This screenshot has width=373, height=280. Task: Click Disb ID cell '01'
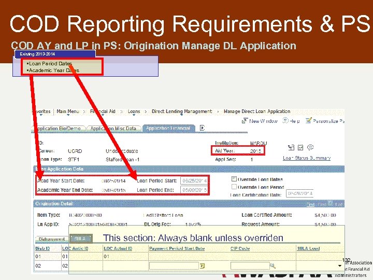point(38,257)
